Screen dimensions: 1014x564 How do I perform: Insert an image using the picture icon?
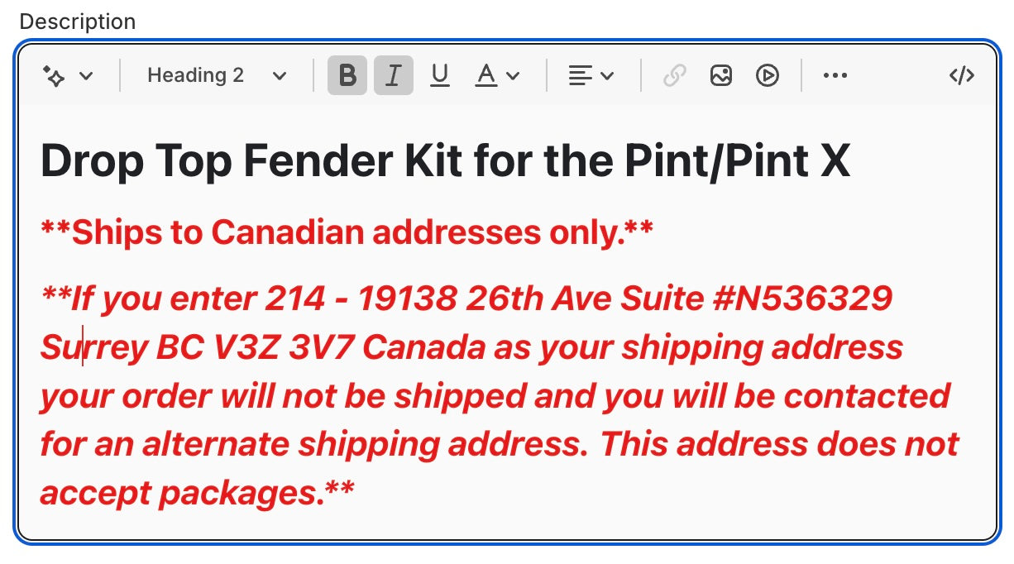tap(721, 76)
